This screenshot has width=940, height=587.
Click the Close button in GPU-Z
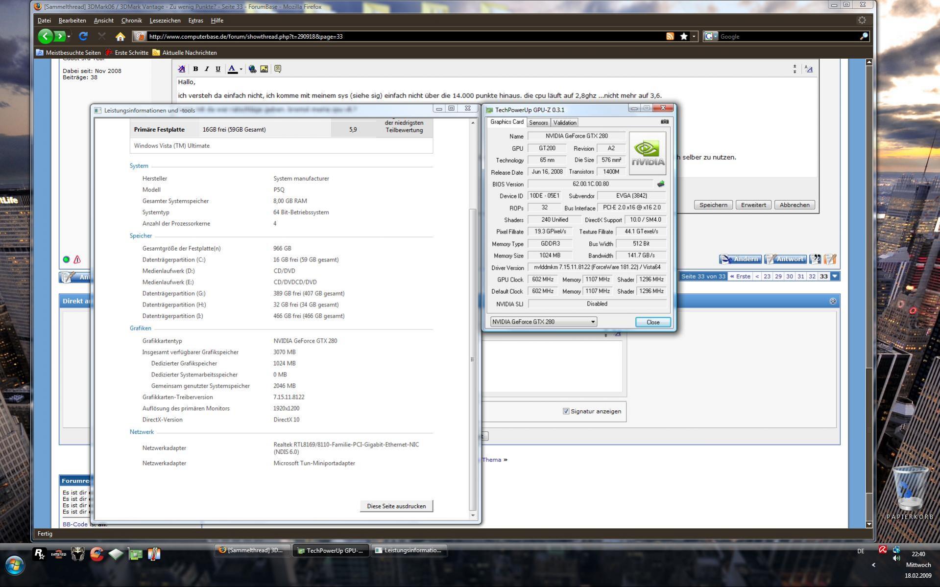(652, 322)
